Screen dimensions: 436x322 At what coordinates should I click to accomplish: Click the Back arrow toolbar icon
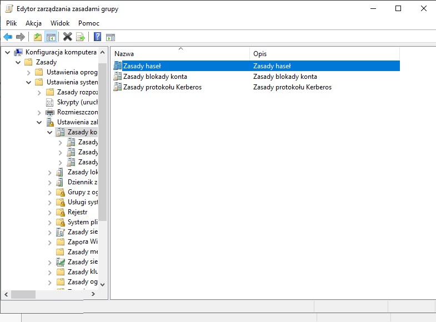(8, 37)
